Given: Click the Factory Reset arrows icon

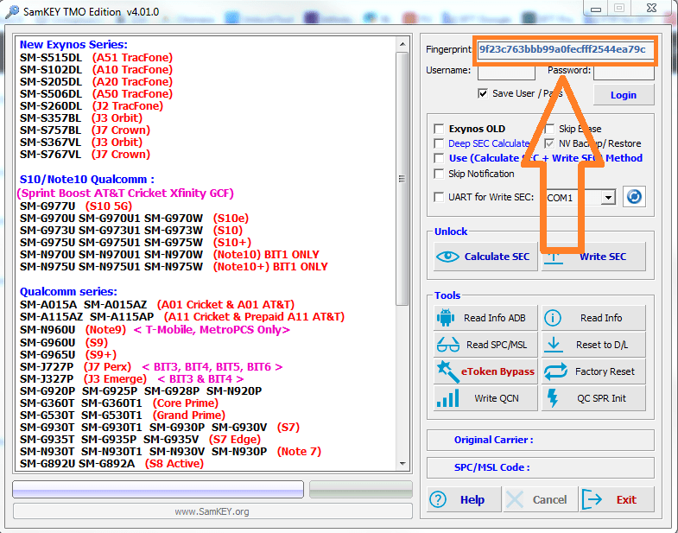Looking at the screenshot, I should tap(555, 371).
